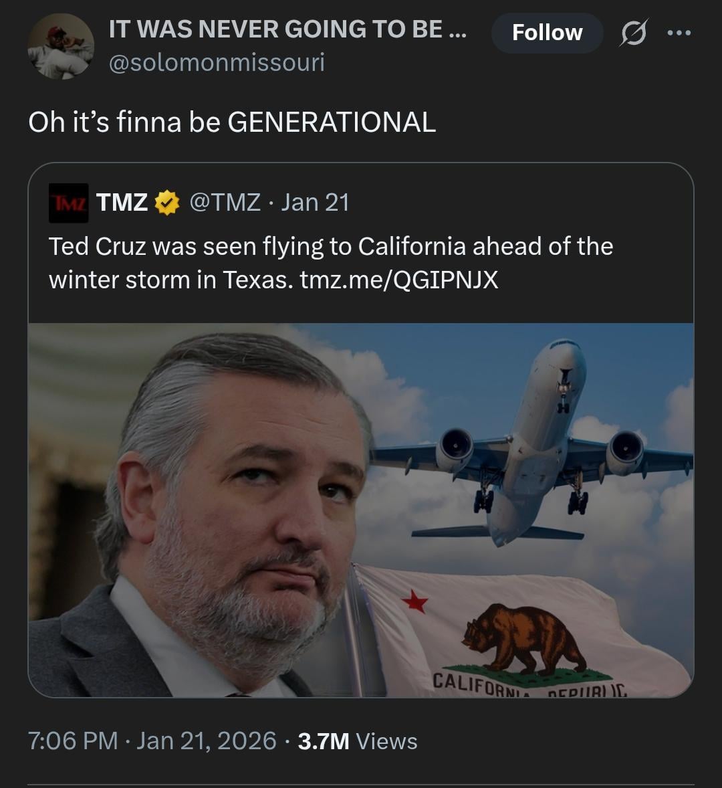Click the quoted tweet's Jan 21 date

315,202
